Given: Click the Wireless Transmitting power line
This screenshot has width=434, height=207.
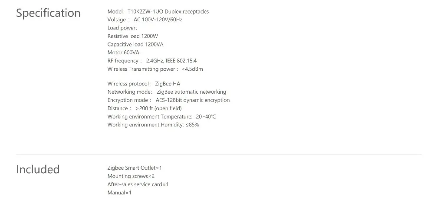Looking at the screenshot, I should [155, 69].
